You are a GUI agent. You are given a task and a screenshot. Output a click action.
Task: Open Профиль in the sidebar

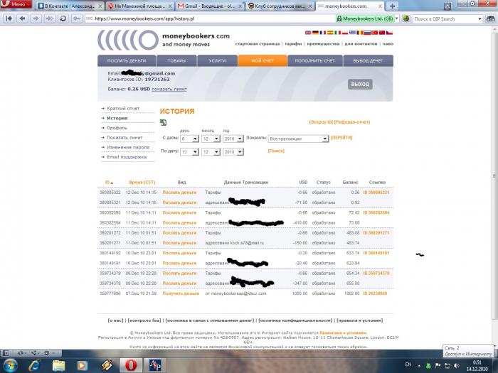coord(117,128)
